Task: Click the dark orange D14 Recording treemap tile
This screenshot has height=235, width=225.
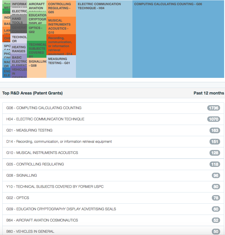Action: [61, 45]
